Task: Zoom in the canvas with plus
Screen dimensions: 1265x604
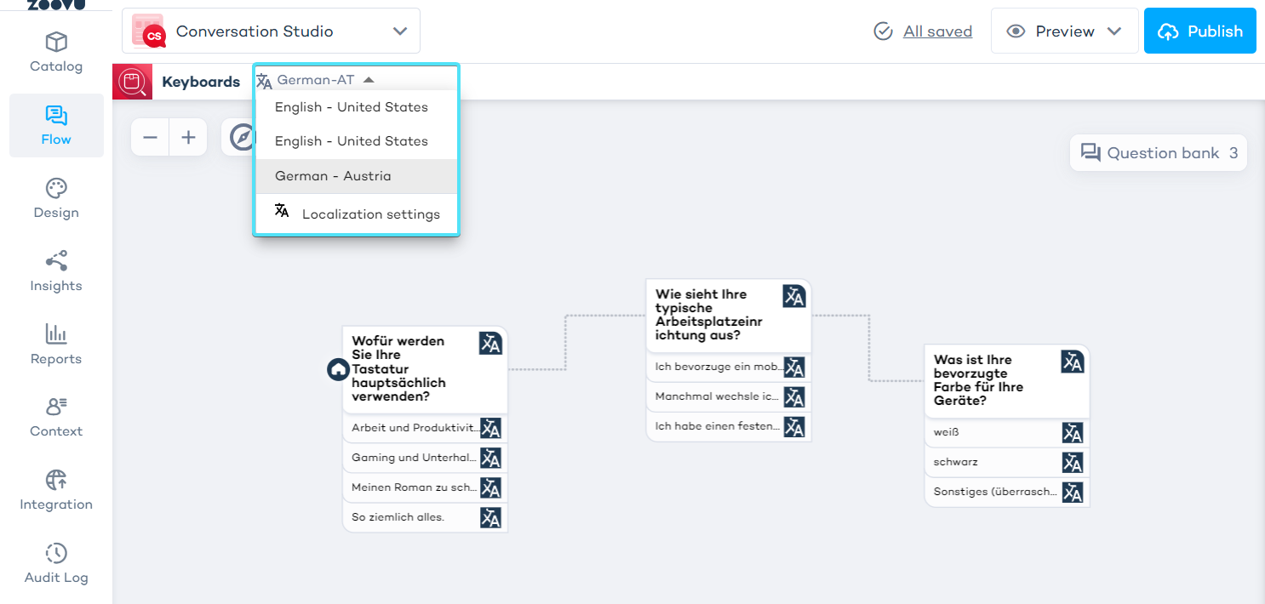Action: point(188,137)
